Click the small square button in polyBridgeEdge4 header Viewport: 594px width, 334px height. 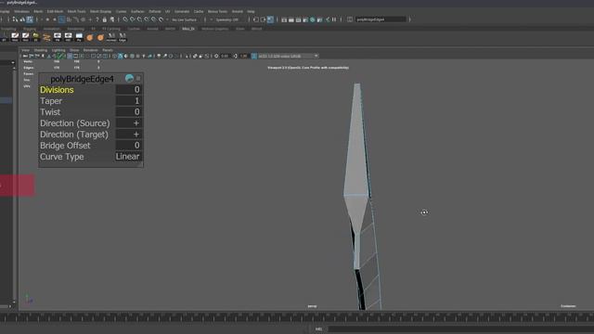[138, 78]
